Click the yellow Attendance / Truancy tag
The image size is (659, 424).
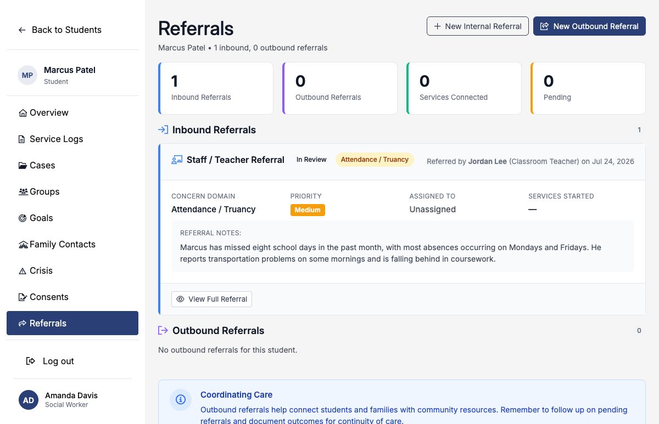tap(375, 160)
